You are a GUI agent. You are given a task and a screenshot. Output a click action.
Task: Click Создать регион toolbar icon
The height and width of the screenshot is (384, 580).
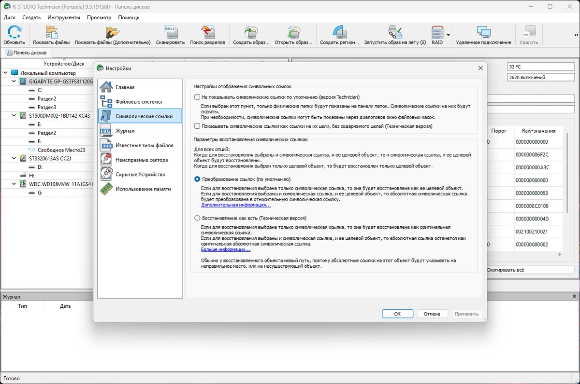click(339, 35)
